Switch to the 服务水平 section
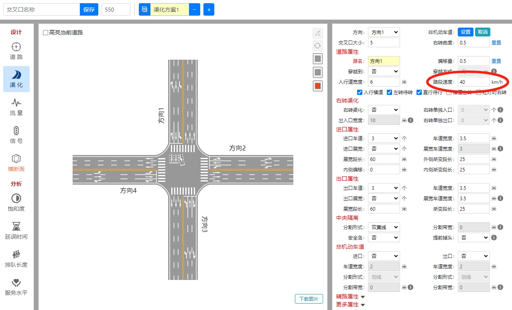 [16, 287]
